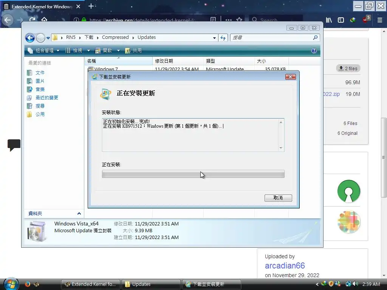The image size is (387, 290).
Task: Click the volume tray icon
Action: 355,284
